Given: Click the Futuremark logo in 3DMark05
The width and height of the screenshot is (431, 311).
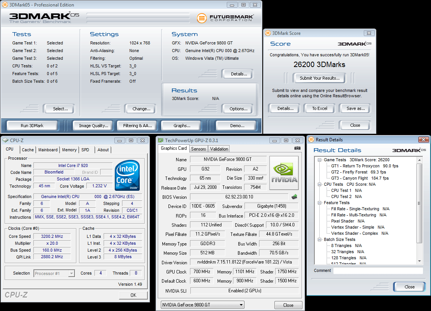Looking at the screenshot, I should pos(225,18).
